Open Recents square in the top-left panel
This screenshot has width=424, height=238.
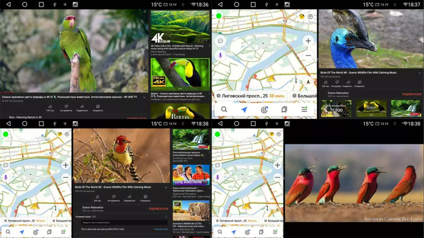(41, 4)
